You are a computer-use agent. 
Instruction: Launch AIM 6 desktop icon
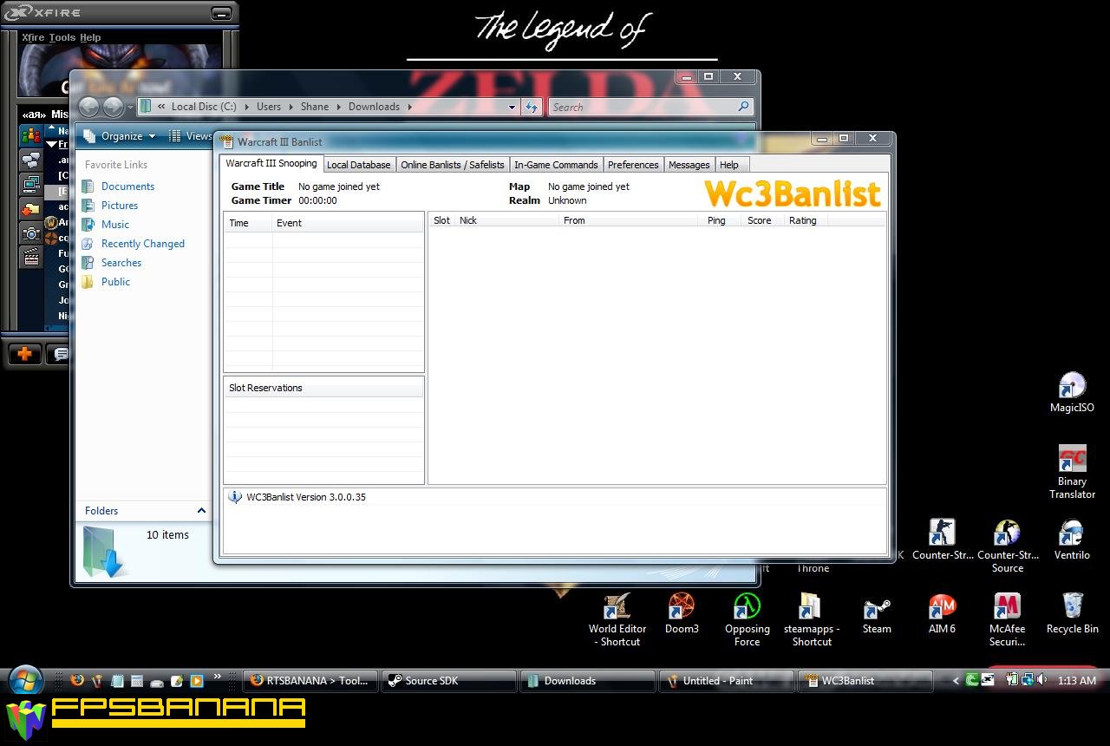click(x=942, y=614)
